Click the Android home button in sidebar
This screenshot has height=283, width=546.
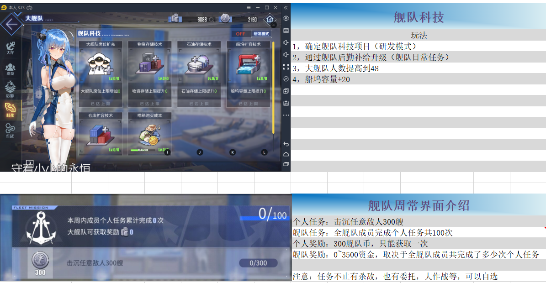pyautogui.click(x=286, y=154)
